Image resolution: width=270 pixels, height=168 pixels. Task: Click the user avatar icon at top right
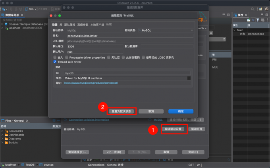[x=267, y=9]
